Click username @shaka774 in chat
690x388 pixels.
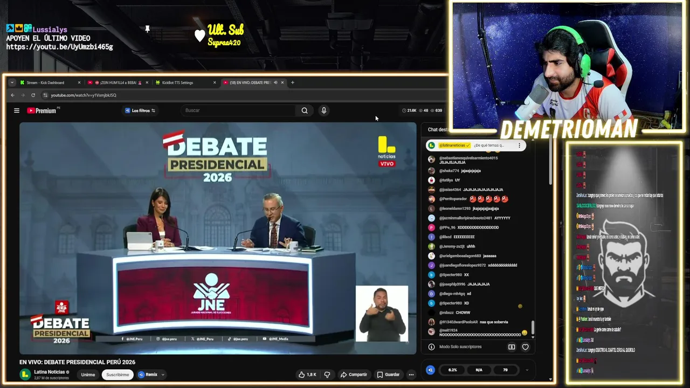click(x=448, y=171)
